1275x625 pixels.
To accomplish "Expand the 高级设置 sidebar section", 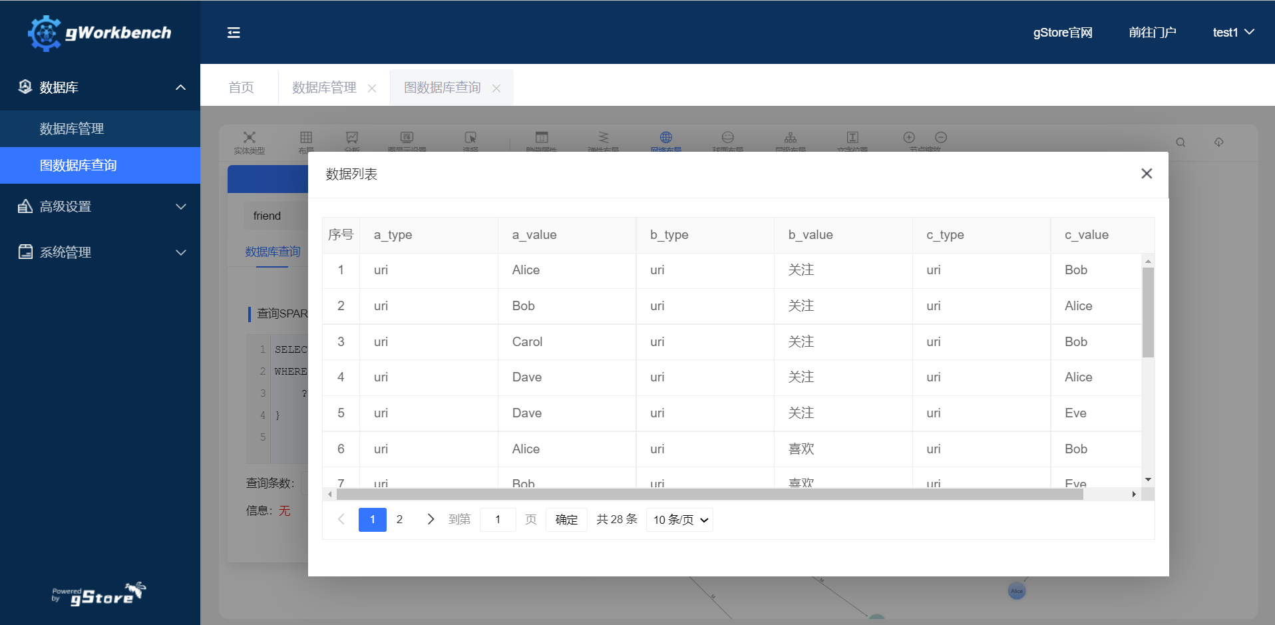I will [x=100, y=206].
